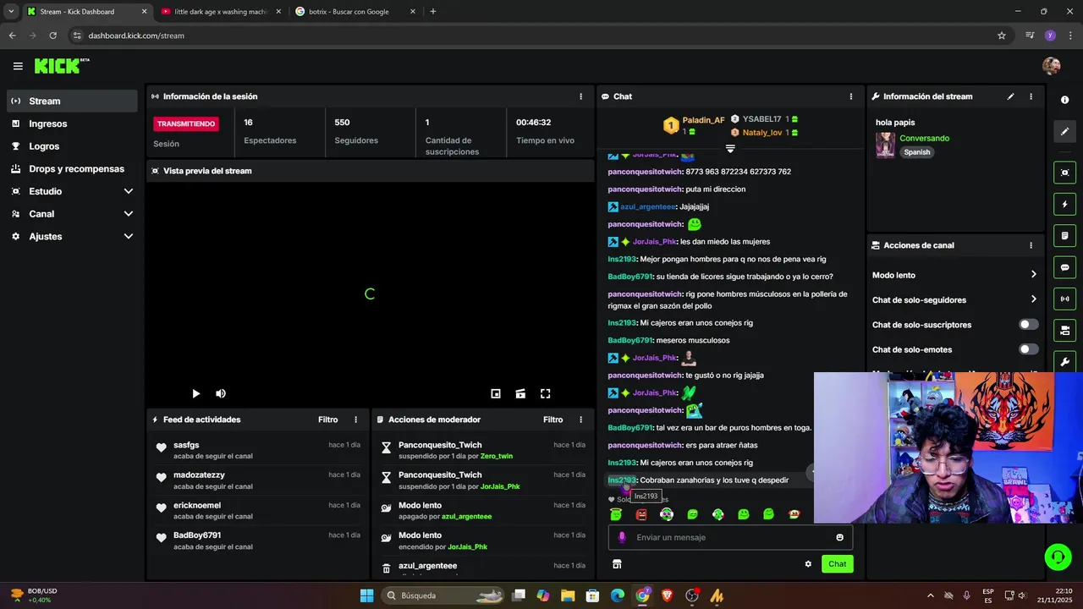Viewport: 1083px width, 609px height.
Task: Edit stream info with the pencil icon
Action: pyautogui.click(x=1010, y=96)
